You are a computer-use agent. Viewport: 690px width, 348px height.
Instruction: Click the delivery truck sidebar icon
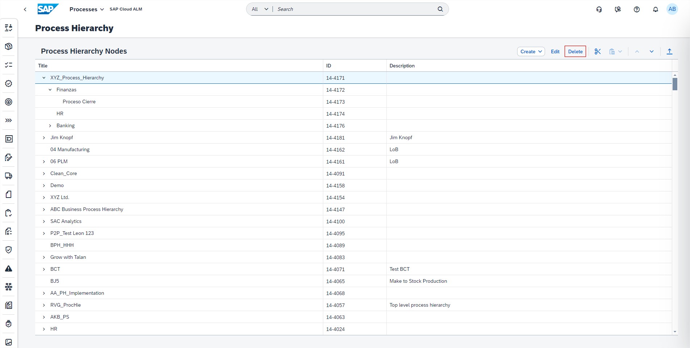9,176
